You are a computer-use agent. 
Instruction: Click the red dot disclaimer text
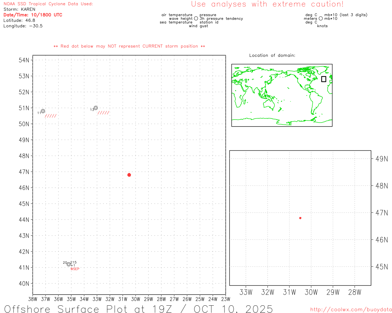coord(129,46)
